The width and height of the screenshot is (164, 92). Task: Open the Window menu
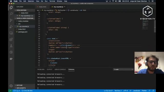[x=59, y=1]
